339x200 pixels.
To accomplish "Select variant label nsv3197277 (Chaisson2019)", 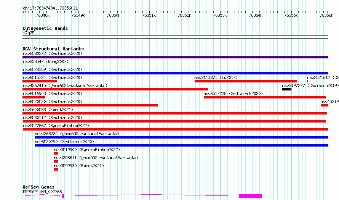I will (x=310, y=85).
